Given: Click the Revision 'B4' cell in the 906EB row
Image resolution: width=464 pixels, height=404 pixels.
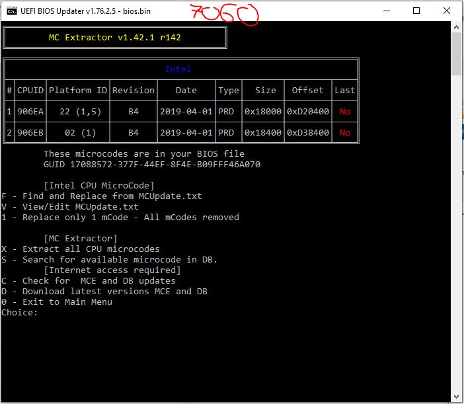Looking at the screenshot, I should coord(134,133).
